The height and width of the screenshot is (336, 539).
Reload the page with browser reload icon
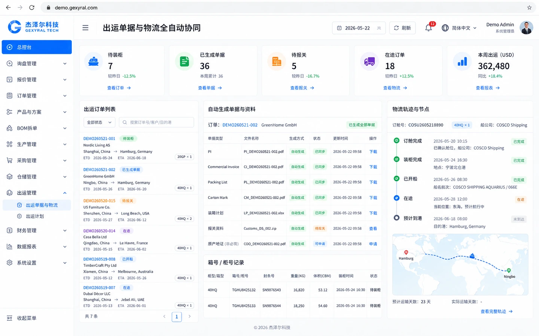click(32, 7)
